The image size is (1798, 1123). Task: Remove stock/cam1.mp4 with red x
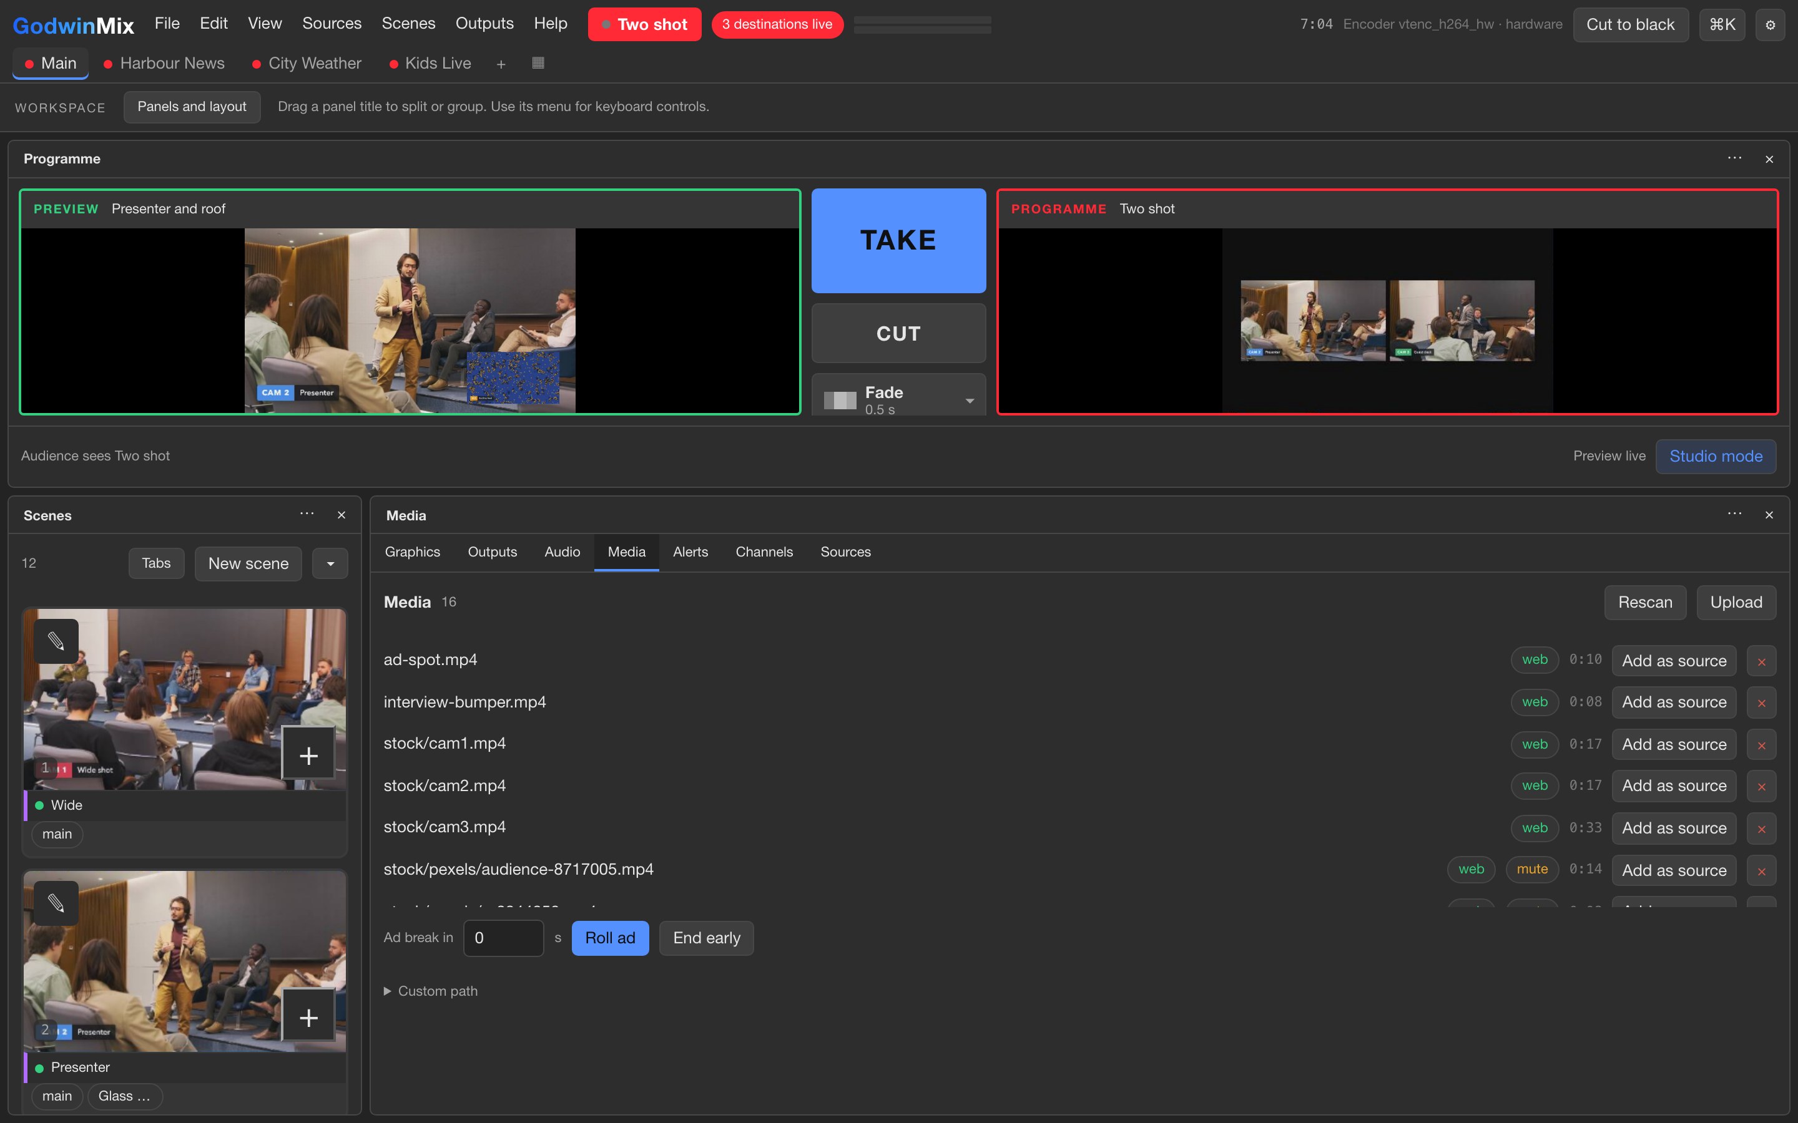coord(1761,745)
